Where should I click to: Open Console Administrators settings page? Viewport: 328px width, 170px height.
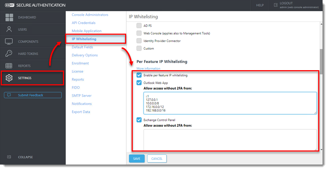coord(90,14)
